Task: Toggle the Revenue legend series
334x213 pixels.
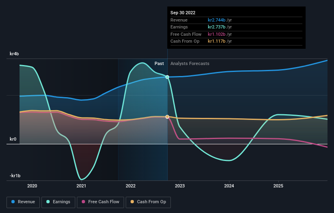Action: tap(23, 202)
